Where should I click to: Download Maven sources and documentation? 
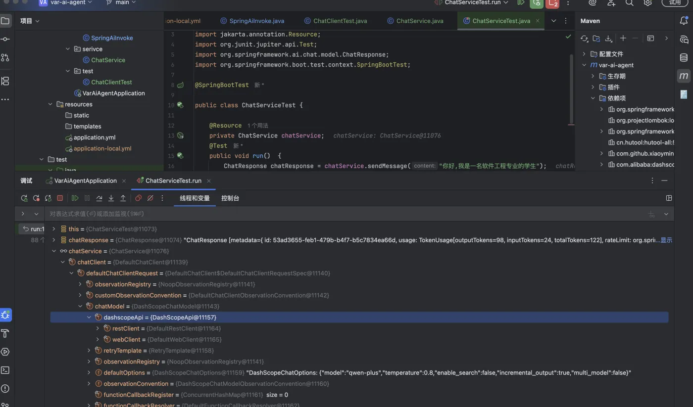coord(609,38)
